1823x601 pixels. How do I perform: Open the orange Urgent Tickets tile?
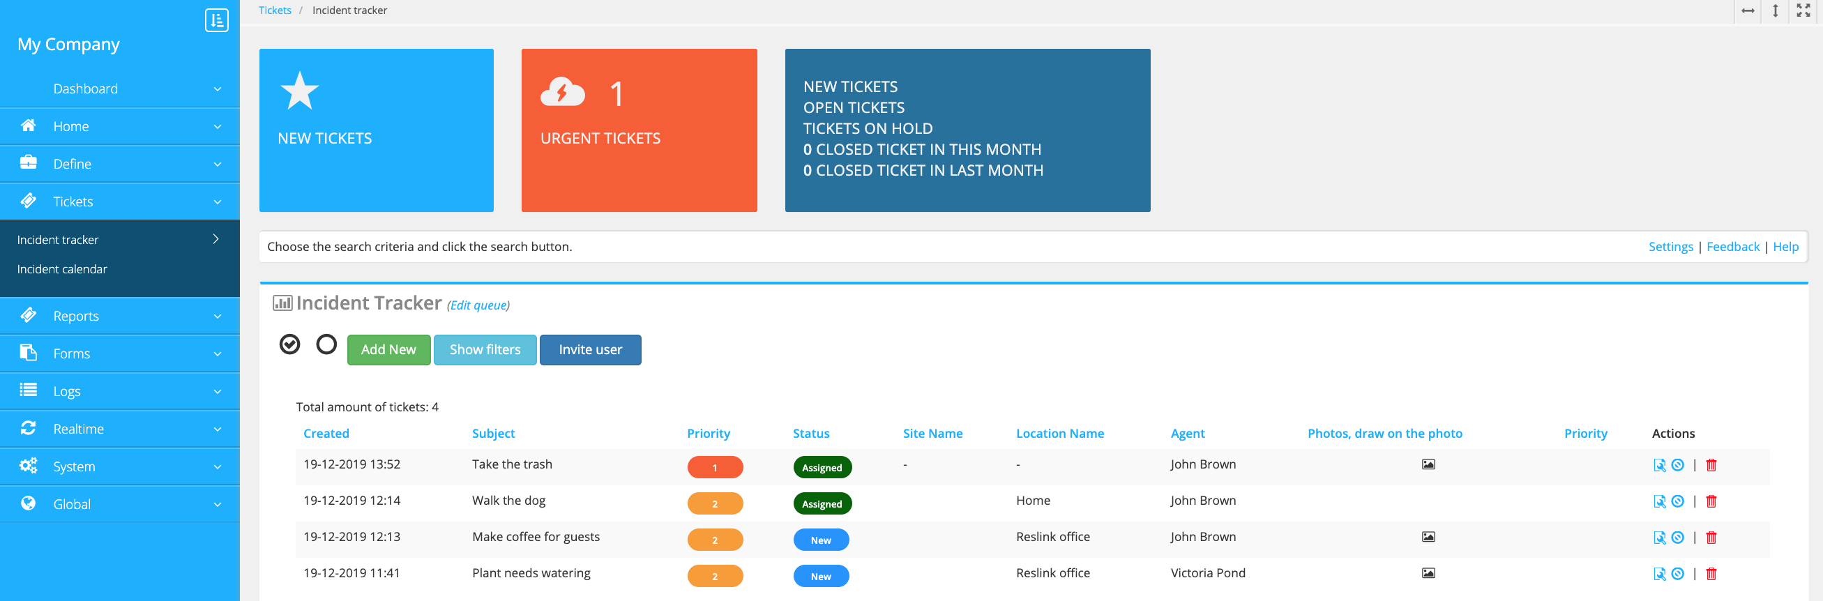[x=638, y=130]
